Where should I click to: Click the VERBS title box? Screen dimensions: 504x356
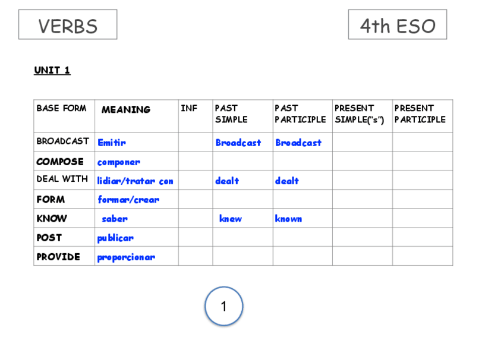coord(68,25)
